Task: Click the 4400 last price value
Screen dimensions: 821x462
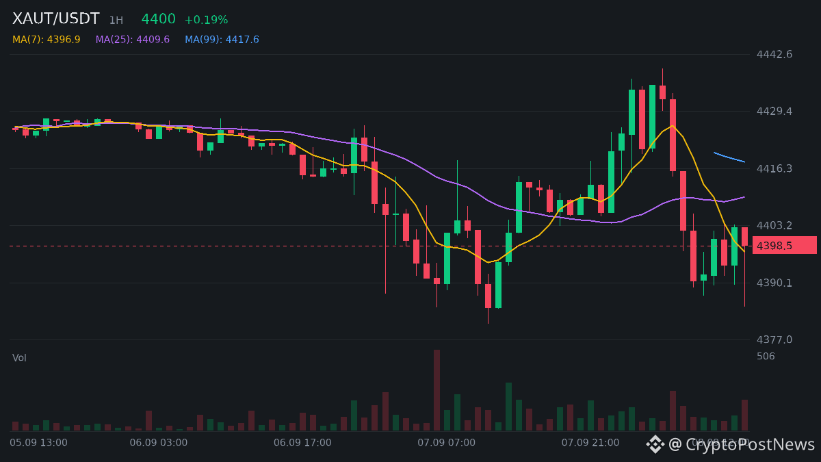Action: click(x=159, y=19)
